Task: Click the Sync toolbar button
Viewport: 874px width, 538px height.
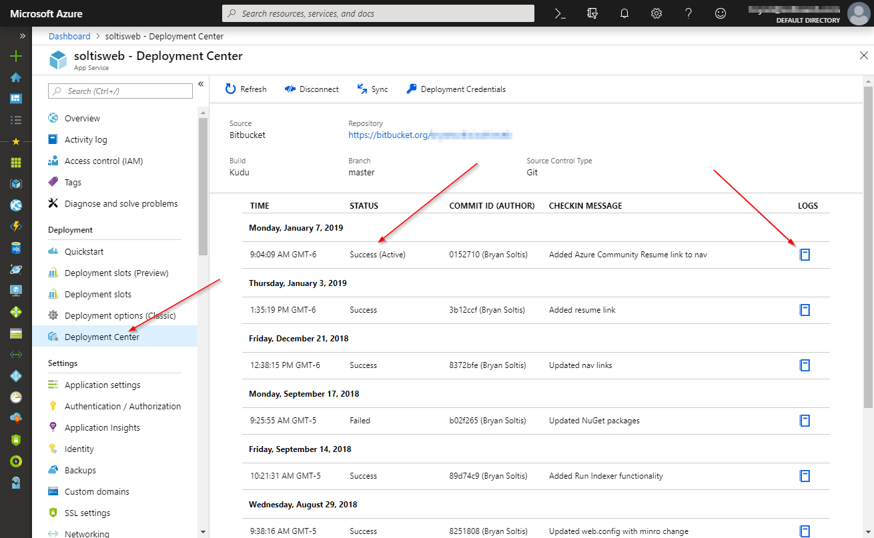Action: (x=372, y=89)
